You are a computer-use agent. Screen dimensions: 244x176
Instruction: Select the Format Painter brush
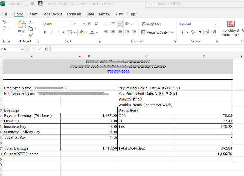(x=31, y=35)
